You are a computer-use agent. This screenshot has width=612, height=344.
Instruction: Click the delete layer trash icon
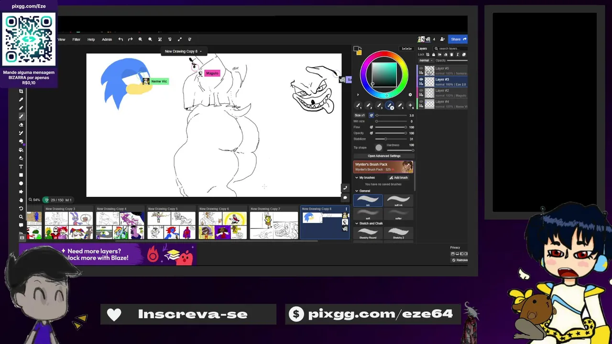[451, 54]
